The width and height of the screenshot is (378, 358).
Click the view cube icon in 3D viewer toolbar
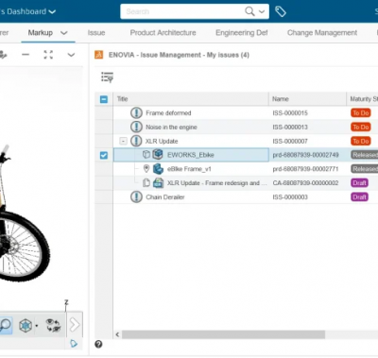[26, 325]
